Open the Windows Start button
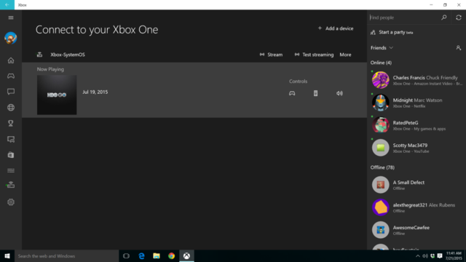 point(7,255)
